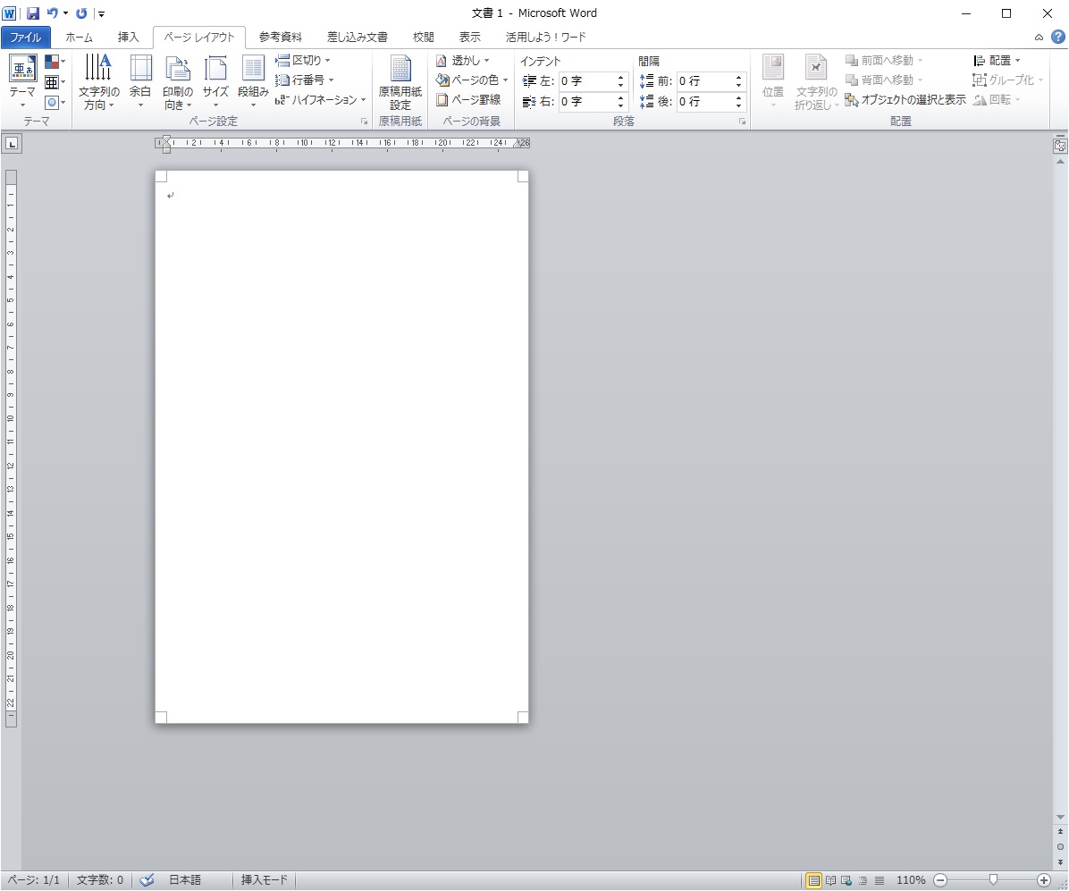Open ファイル file tab
Image resolution: width=1069 pixels, height=891 pixels.
tap(25, 38)
